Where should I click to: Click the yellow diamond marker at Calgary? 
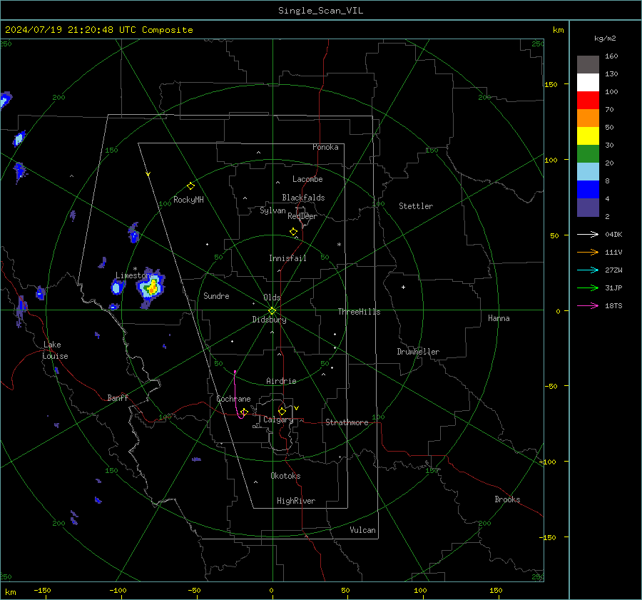tap(282, 411)
